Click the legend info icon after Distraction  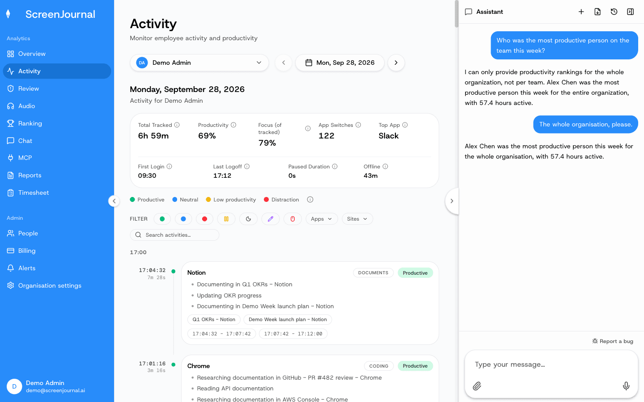point(310,200)
